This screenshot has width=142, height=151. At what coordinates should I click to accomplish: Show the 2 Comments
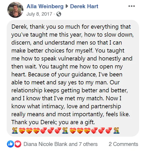click(x=123, y=144)
